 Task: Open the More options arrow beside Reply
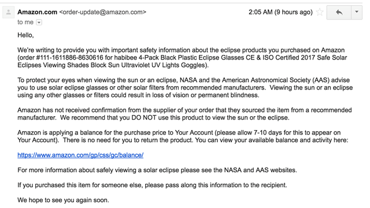pyautogui.click(x=357, y=12)
